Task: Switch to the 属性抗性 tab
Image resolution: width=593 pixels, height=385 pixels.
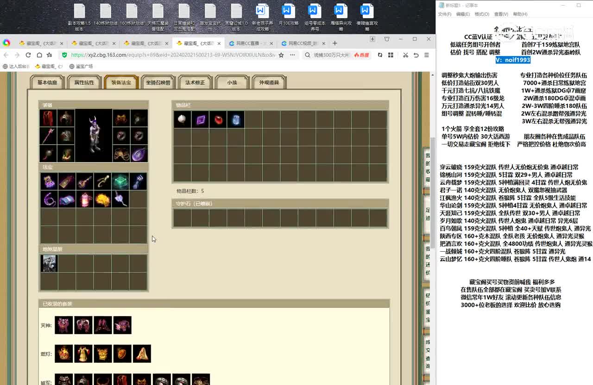Action: [84, 82]
